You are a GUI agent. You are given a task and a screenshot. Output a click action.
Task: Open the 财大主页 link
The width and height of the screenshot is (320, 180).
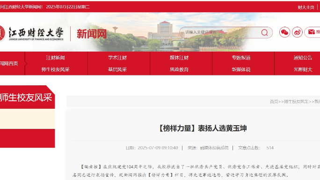[x=305, y=7]
